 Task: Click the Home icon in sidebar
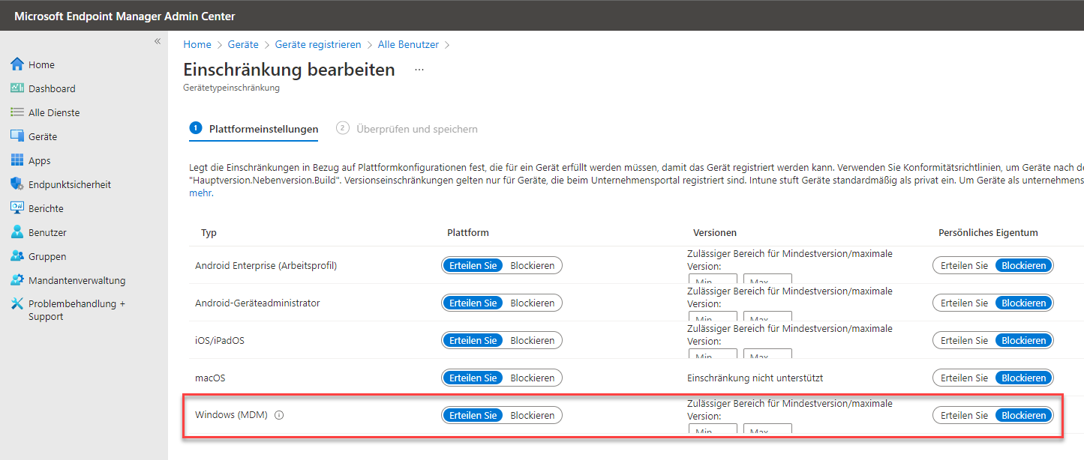point(17,64)
